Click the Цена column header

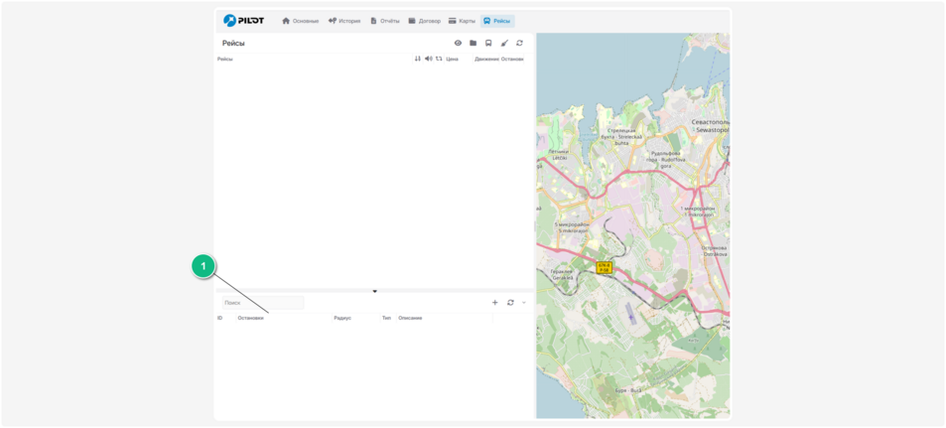[453, 60]
